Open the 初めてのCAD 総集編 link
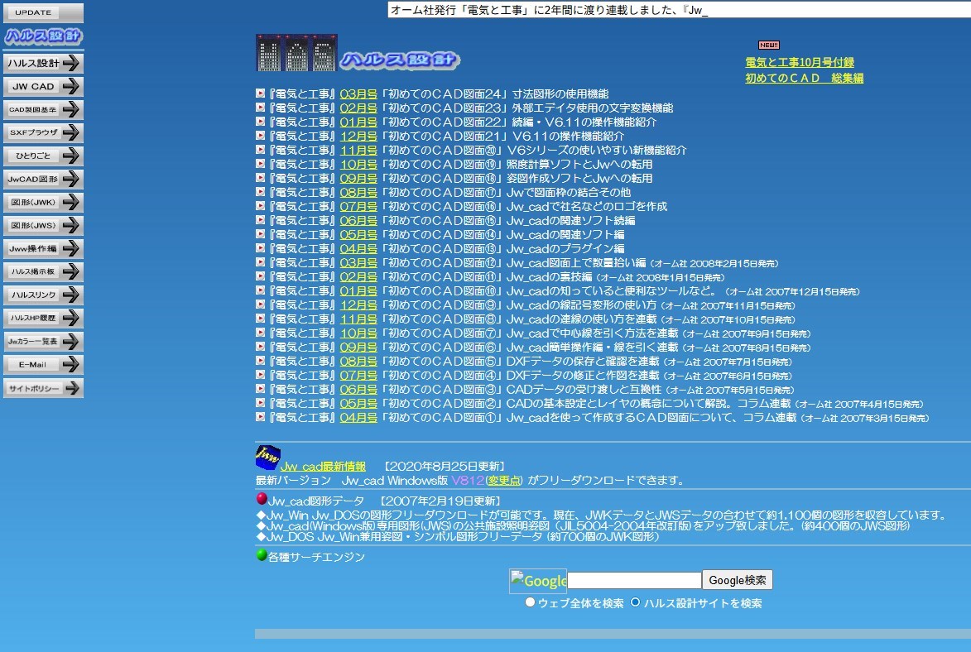971x652 pixels. point(804,78)
